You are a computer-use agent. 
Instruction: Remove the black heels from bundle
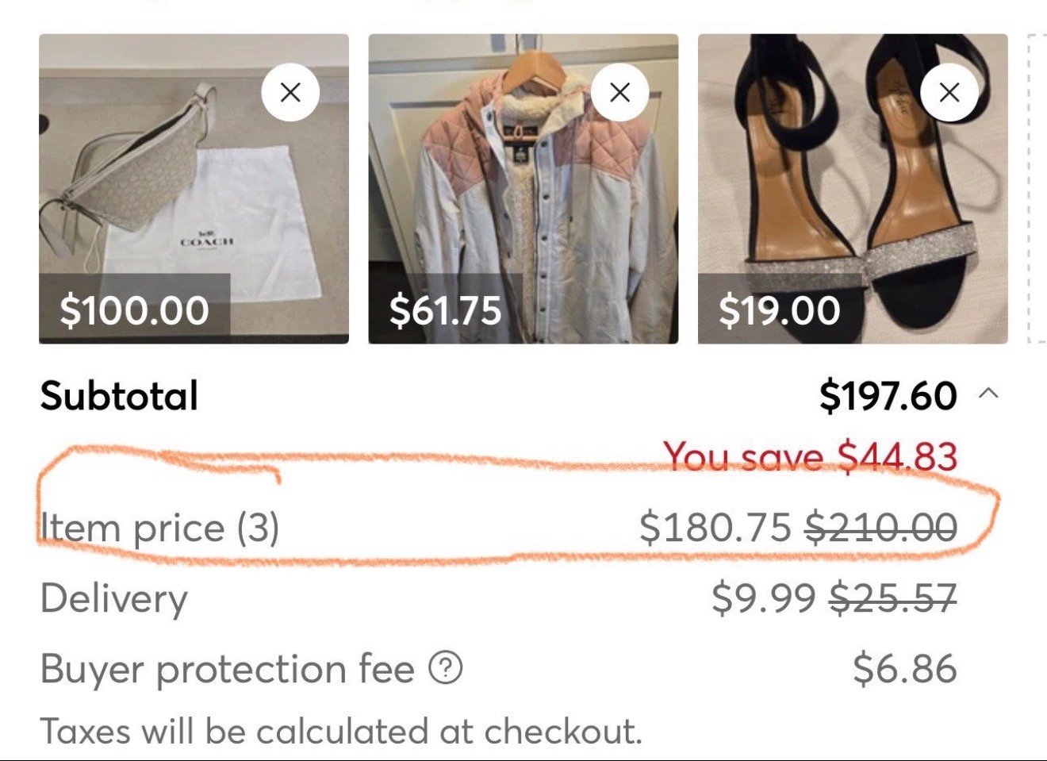coord(949,92)
